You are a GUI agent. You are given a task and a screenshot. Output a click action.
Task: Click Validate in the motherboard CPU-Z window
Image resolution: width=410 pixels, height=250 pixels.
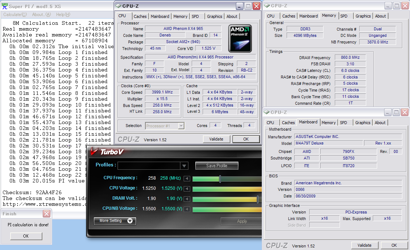(364, 245)
